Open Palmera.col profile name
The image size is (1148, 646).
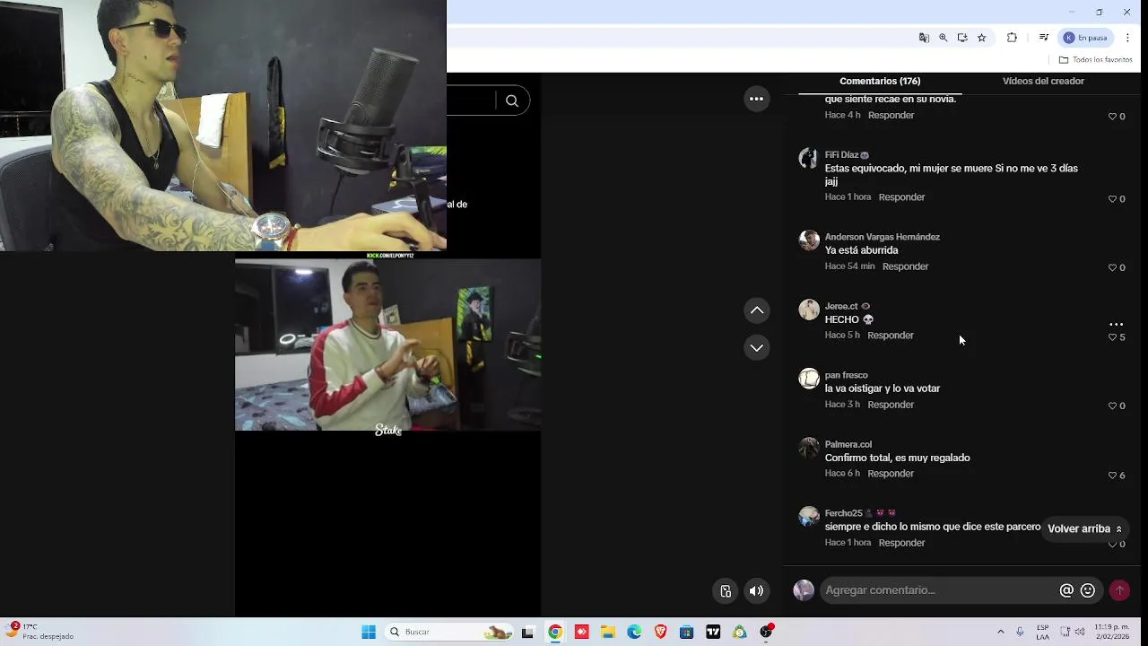tap(848, 444)
